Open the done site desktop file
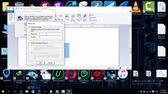The image size is (168, 94). (x=161, y=53)
